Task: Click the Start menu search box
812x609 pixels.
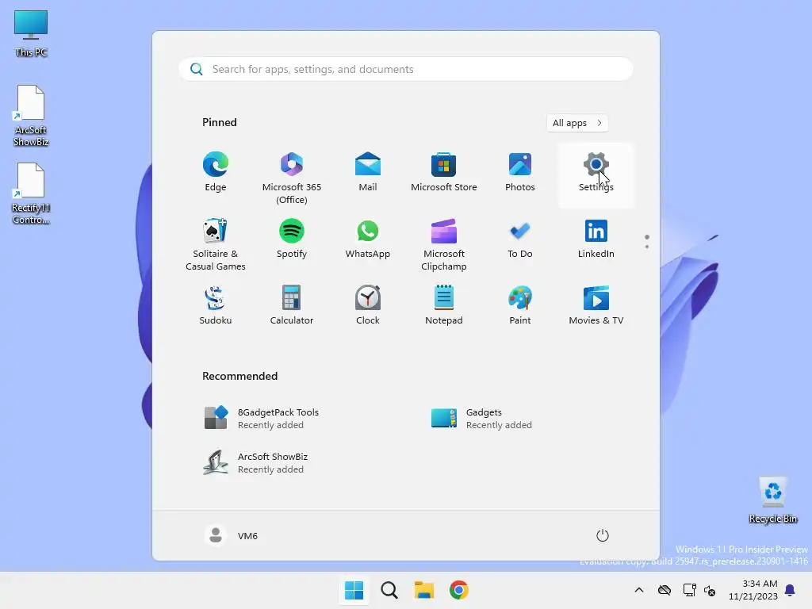Action: 406,70
